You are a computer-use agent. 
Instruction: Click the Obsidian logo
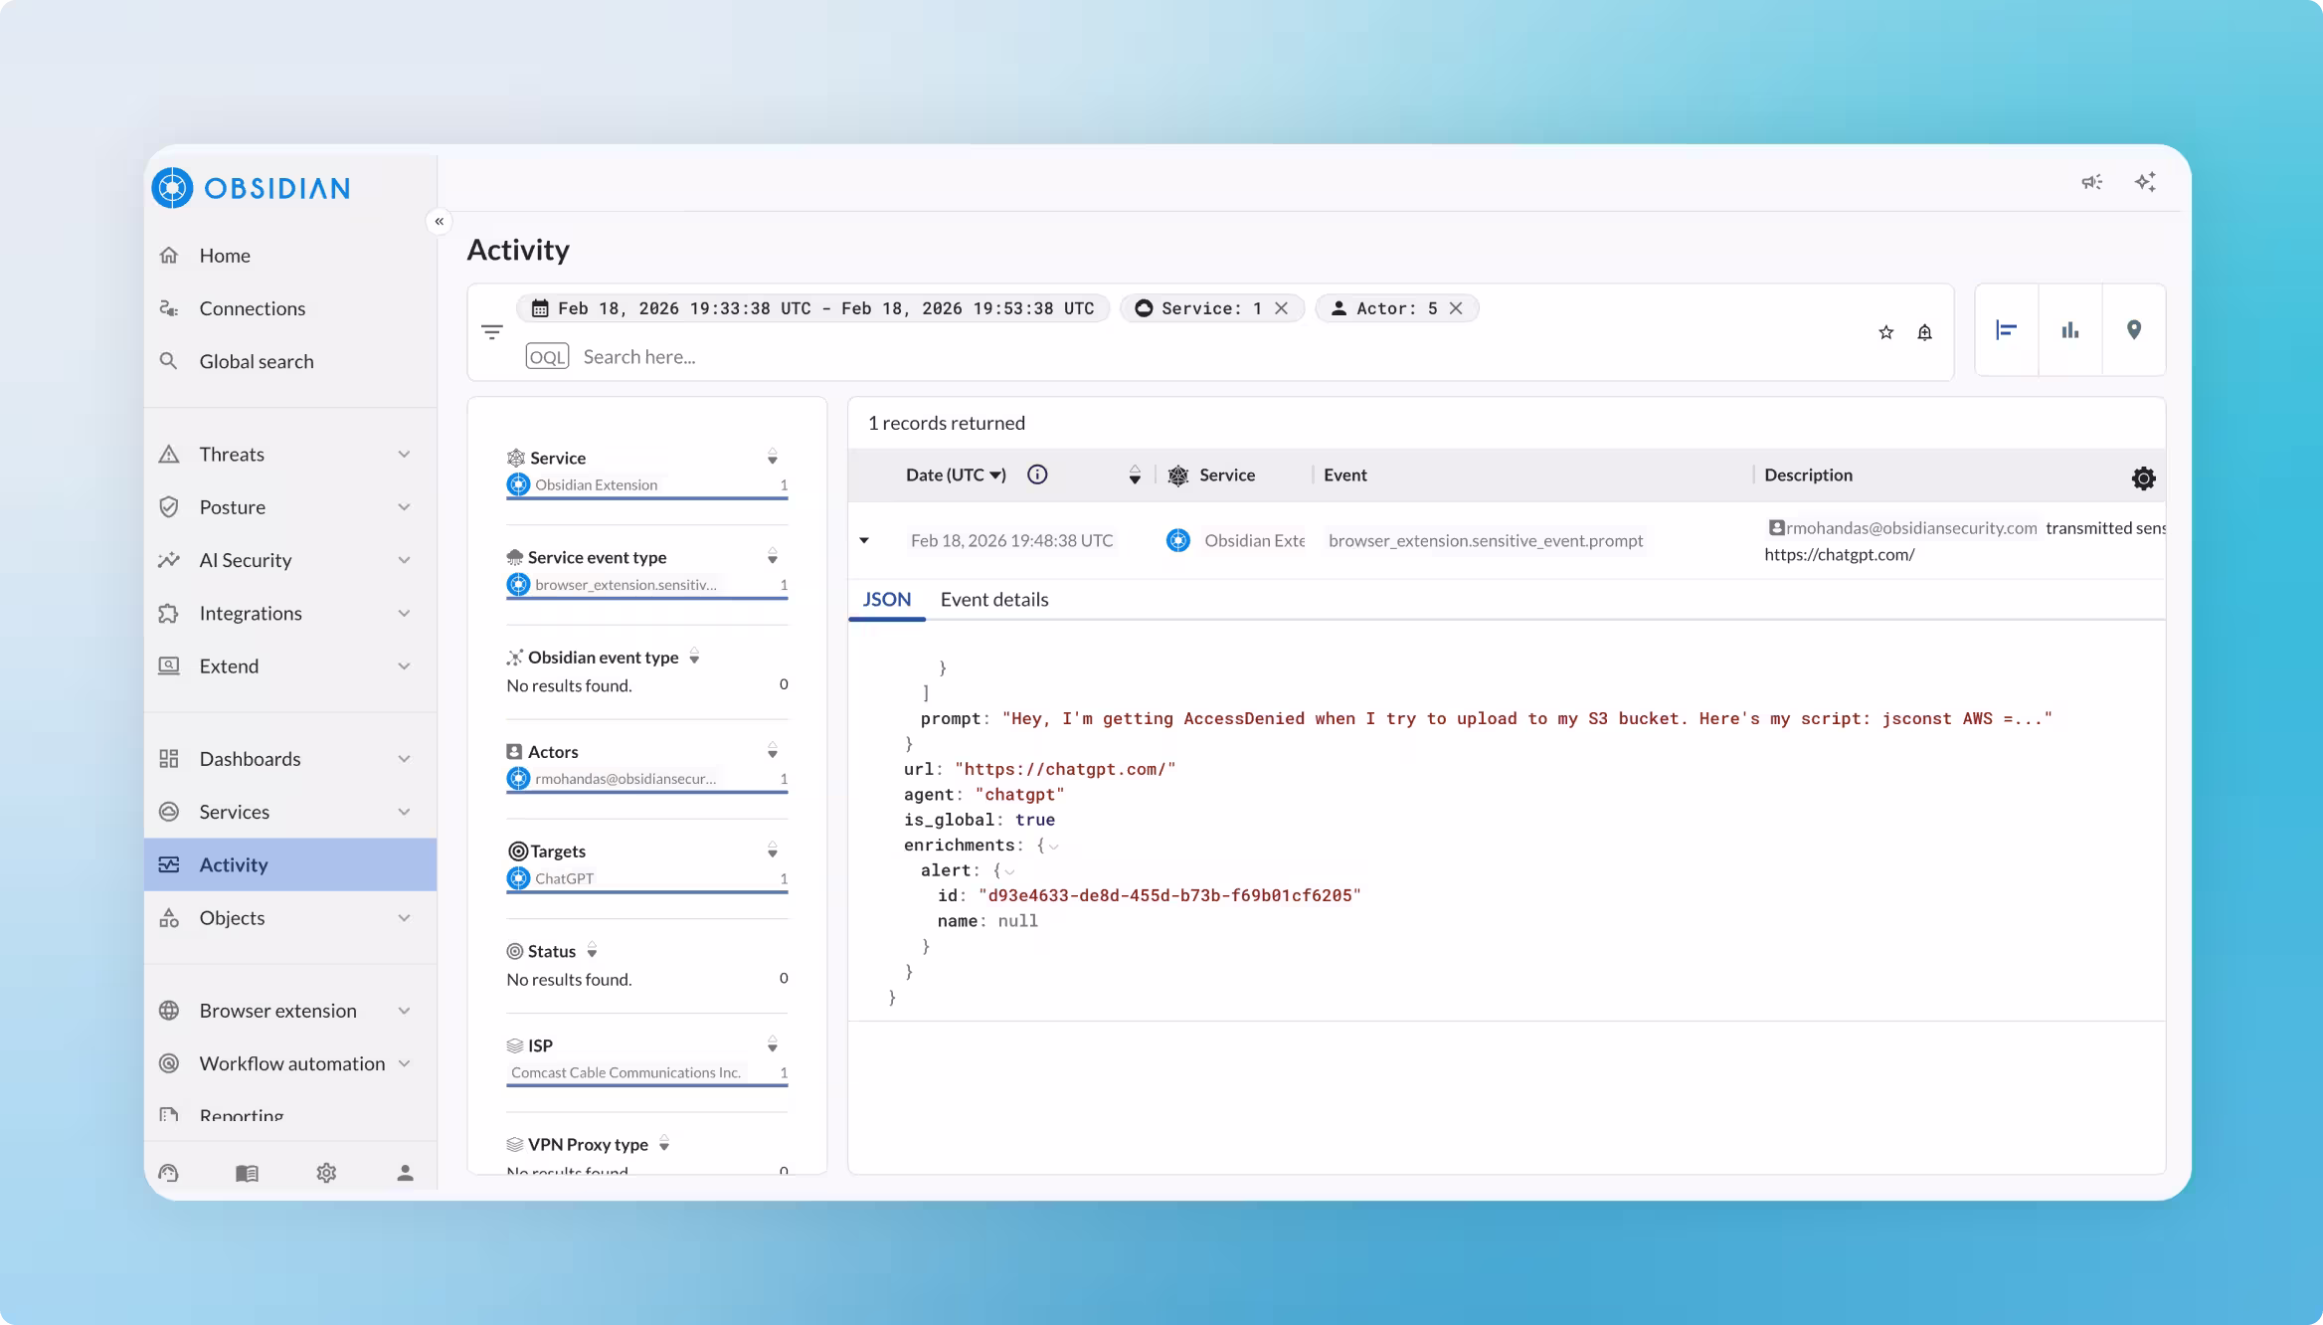[252, 188]
